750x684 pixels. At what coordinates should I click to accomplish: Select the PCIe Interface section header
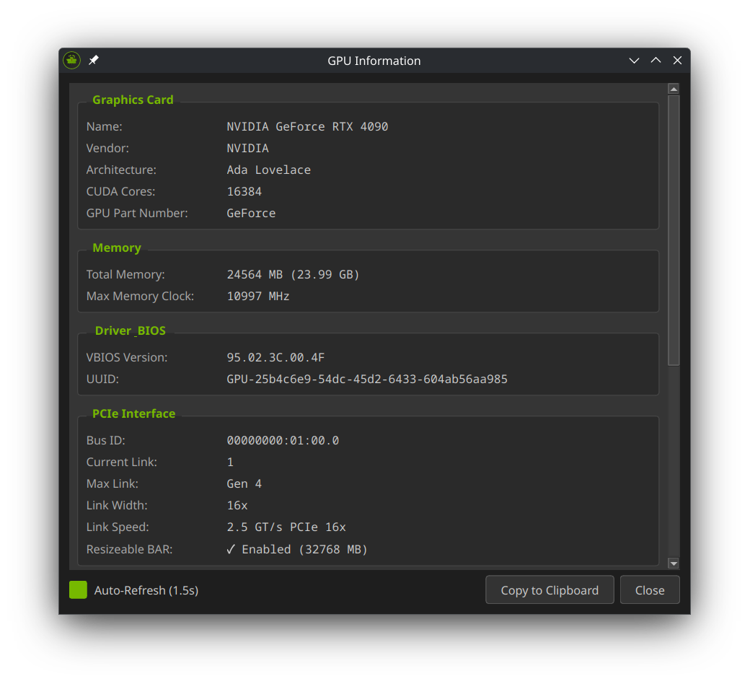click(133, 413)
